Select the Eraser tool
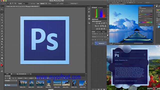The height and width of the screenshot is (90, 160). tap(2, 36)
